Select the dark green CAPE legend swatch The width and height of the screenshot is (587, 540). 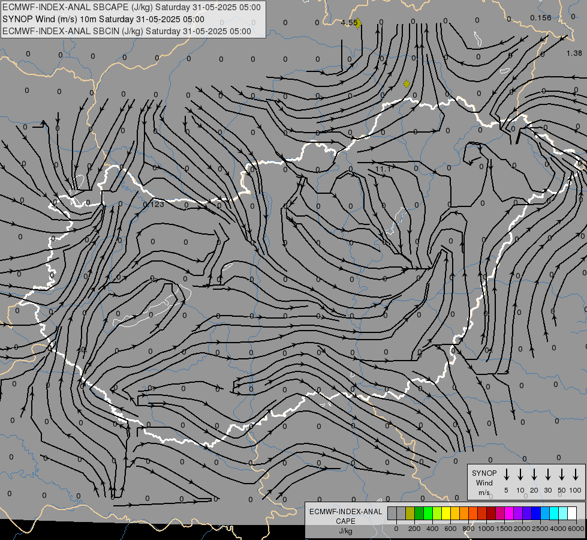click(419, 513)
